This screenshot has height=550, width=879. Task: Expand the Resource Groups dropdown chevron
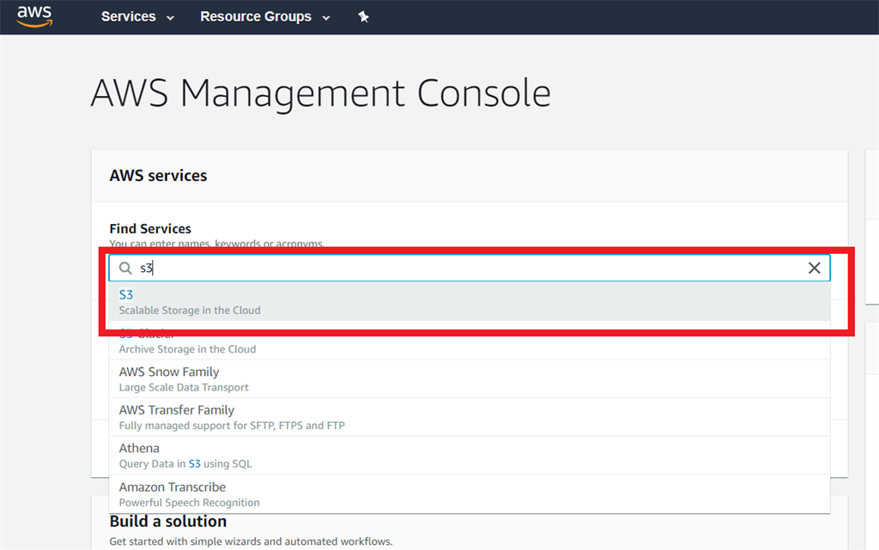tap(326, 18)
